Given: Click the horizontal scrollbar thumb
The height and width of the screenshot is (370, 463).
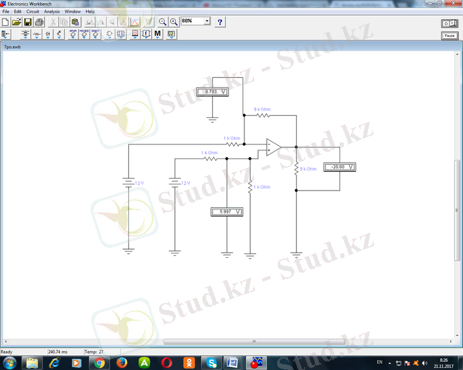Looking at the screenshot, I should [254, 342].
